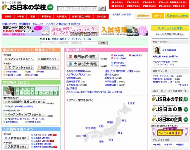Select 中国・四国 on the Japan map
The width and height of the screenshot is (190, 150).
tap(91, 128)
